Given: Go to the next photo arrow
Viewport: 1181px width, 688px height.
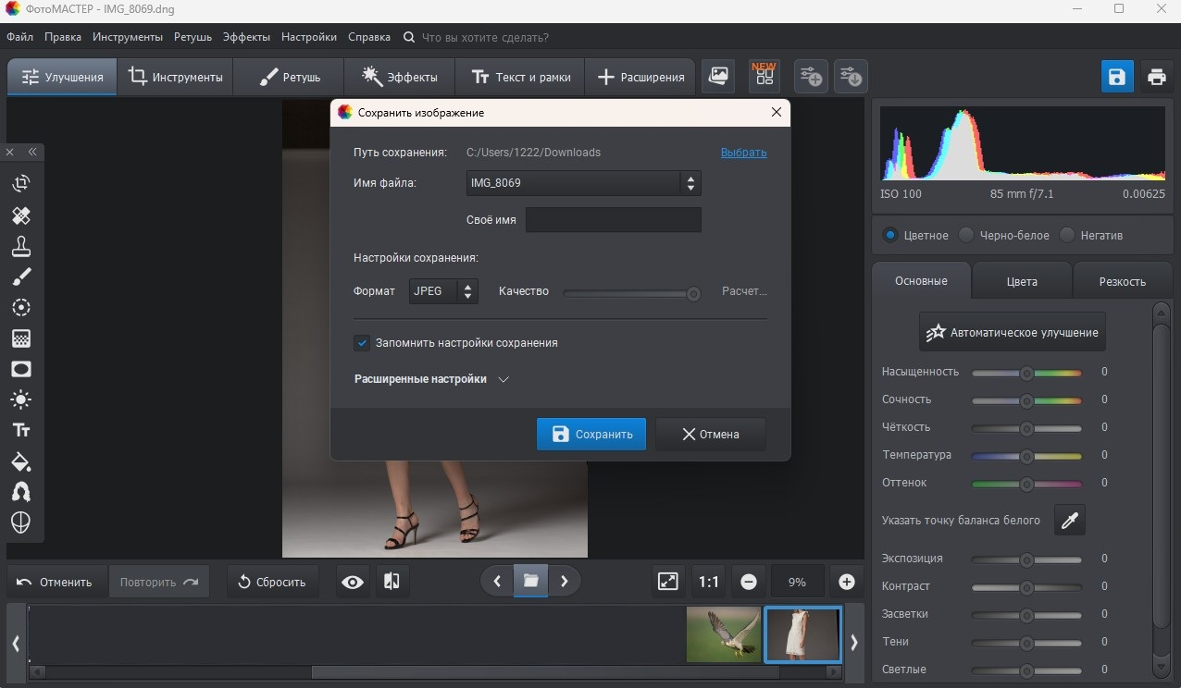Looking at the screenshot, I should coord(564,581).
